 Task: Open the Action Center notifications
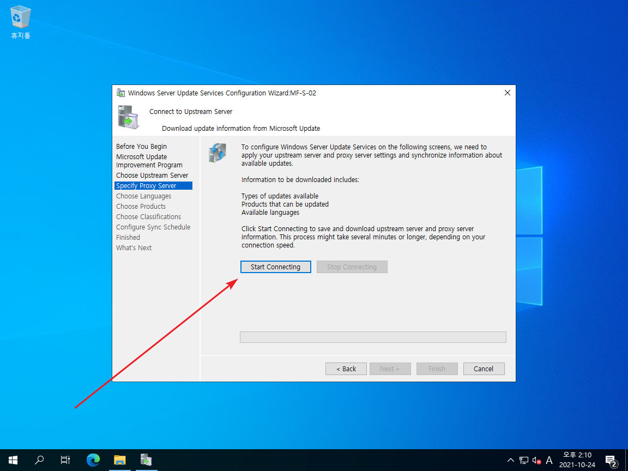point(611,461)
